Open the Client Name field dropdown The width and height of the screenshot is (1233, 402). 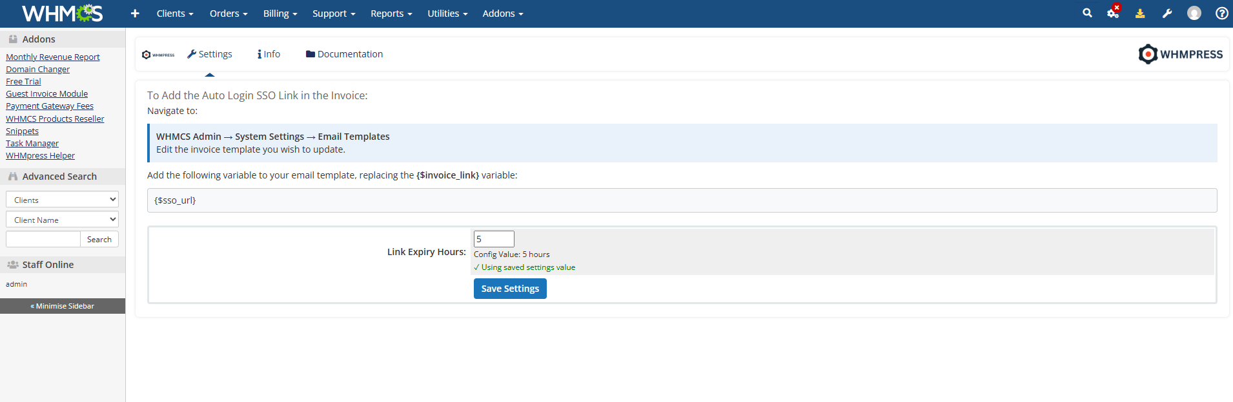(62, 220)
